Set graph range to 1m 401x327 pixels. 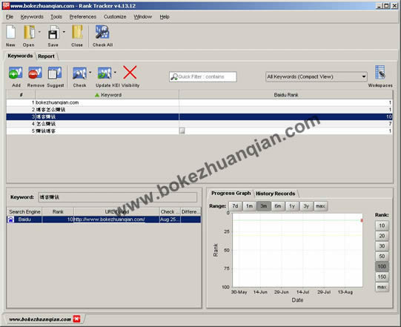[x=249, y=206]
